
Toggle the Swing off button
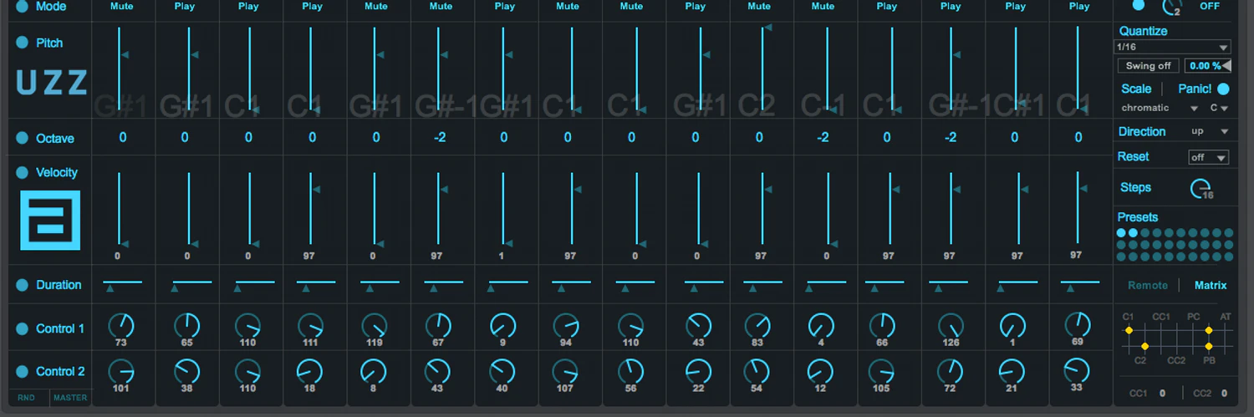[x=1148, y=66]
